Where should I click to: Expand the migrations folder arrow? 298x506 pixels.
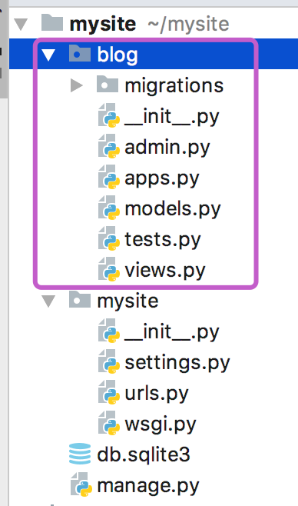(x=77, y=86)
